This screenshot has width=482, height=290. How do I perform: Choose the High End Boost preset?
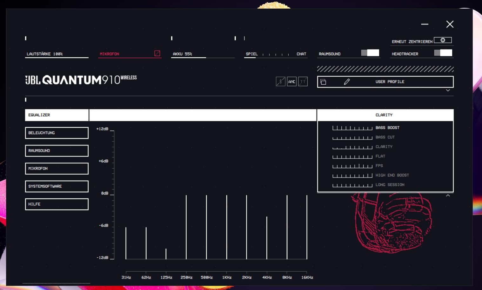click(x=392, y=175)
